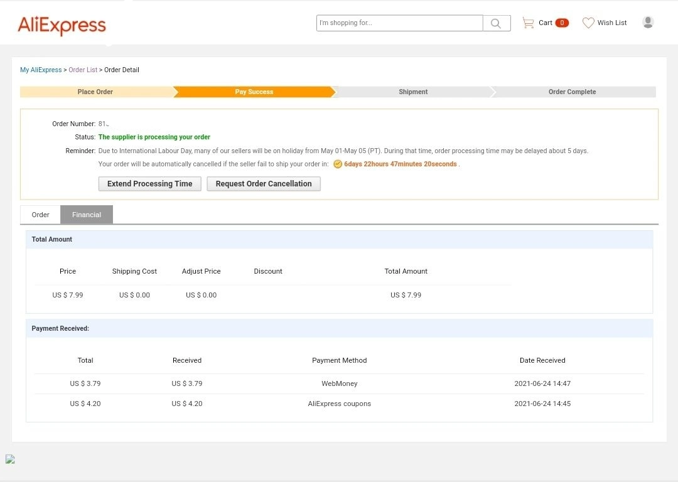Click Total US $ 4.20 in coupons row
678x482 pixels.
point(85,404)
